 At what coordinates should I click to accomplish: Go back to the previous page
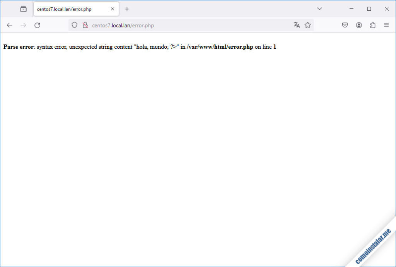(10, 25)
